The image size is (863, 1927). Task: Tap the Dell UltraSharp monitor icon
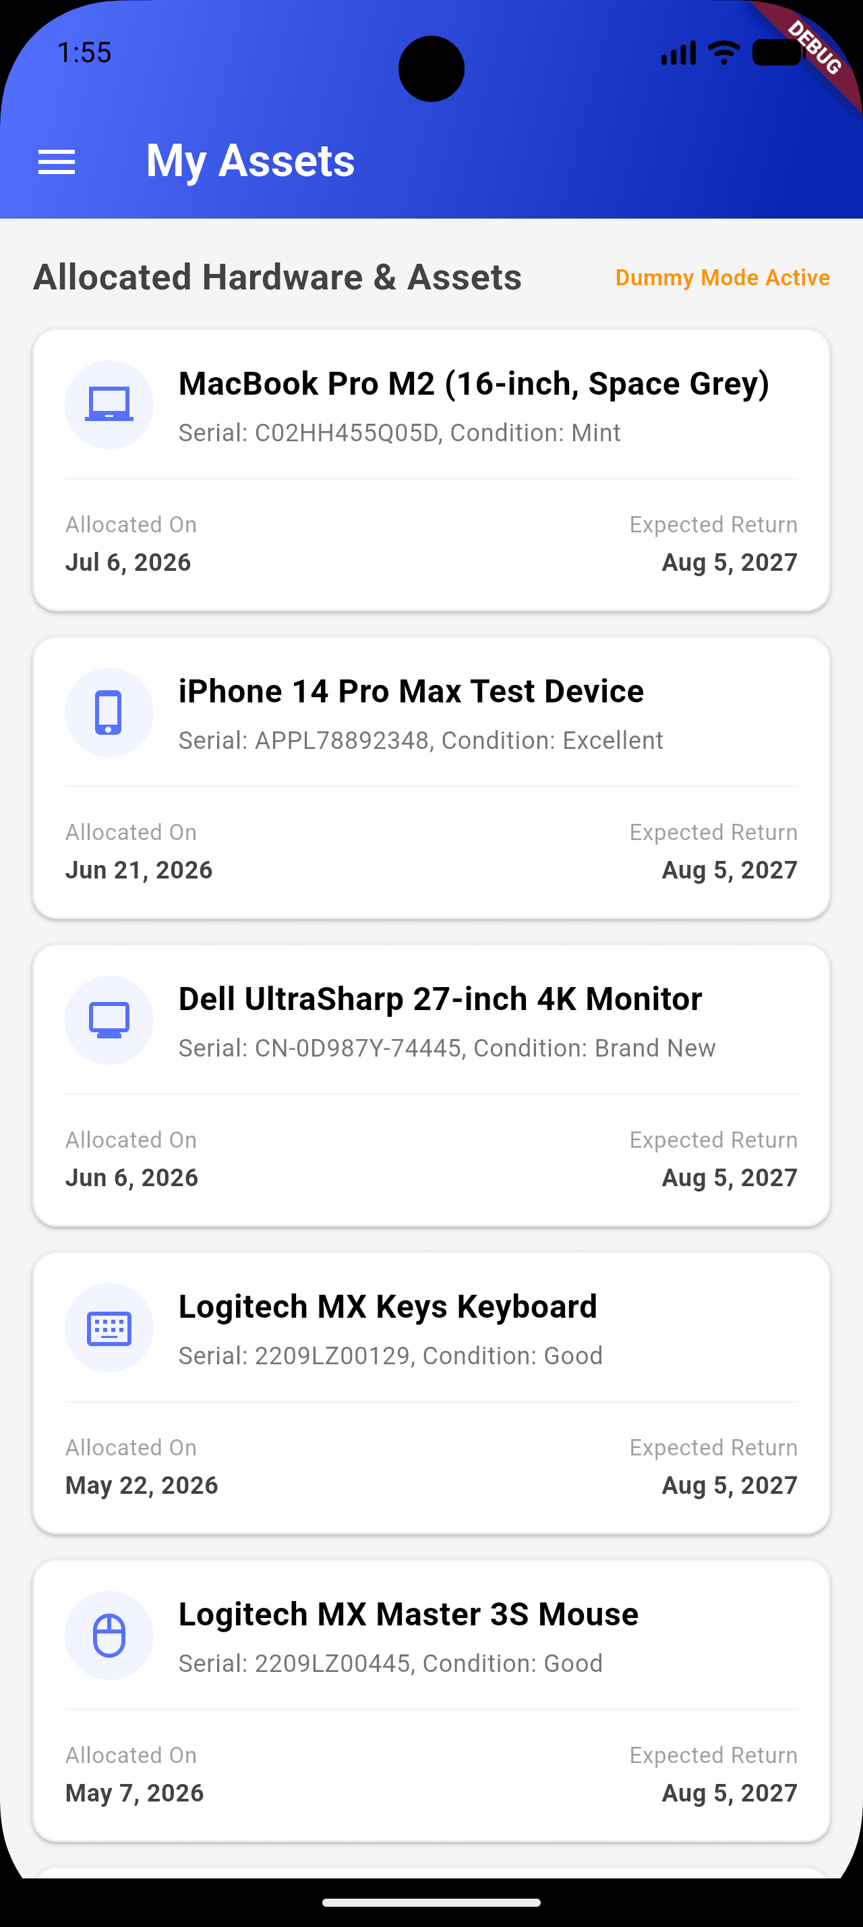point(109,1020)
